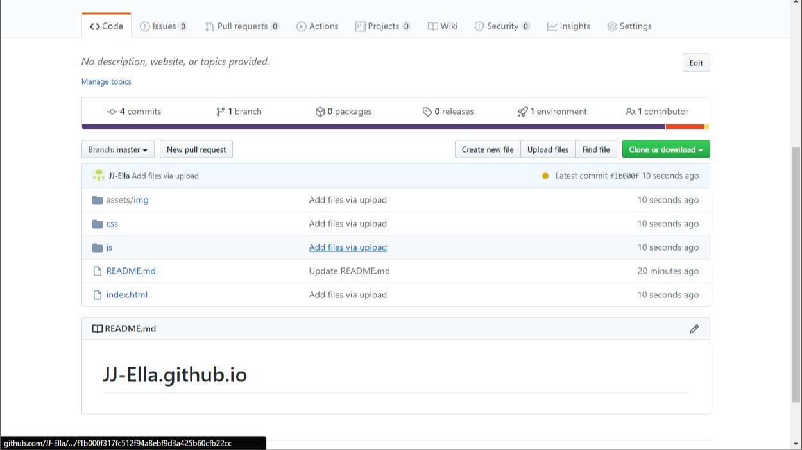Click the scrollbar down arrow

coord(796,444)
